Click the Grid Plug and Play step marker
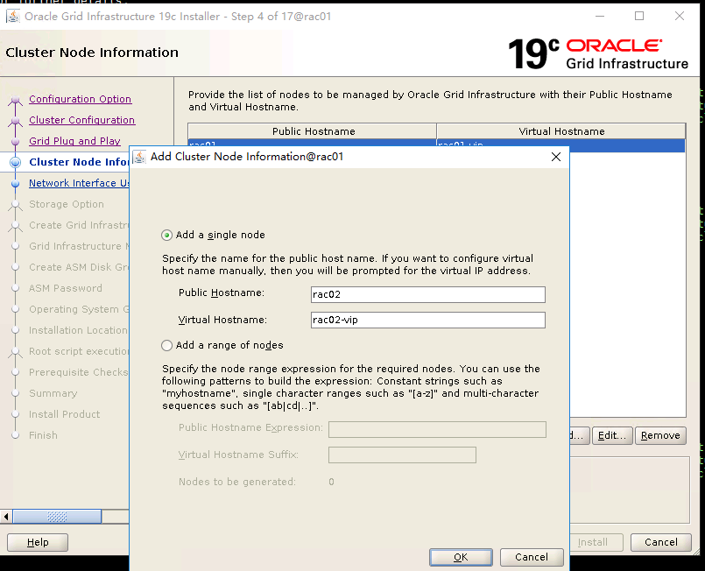 15,141
